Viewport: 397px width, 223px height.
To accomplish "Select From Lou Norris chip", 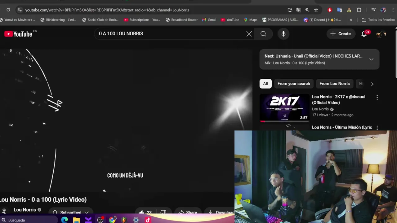I will 334,84.
